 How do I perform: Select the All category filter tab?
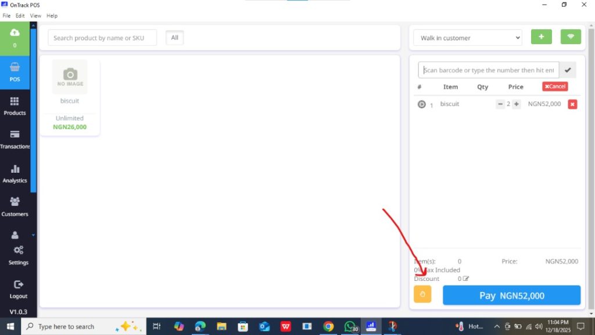pyautogui.click(x=174, y=38)
